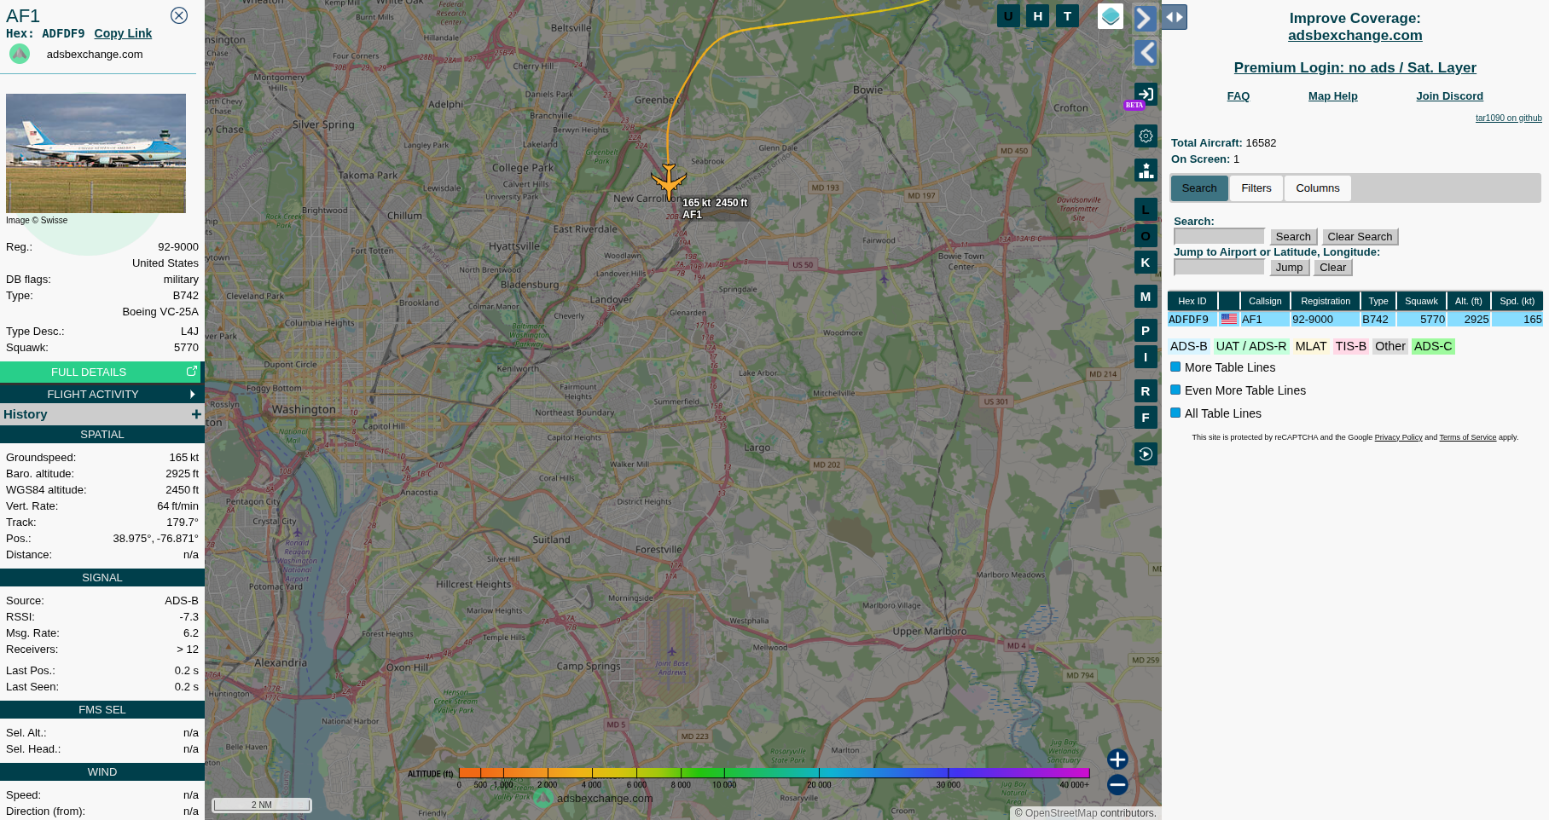Image resolution: width=1549 pixels, height=820 pixels.
Task: Zoom out with the minus map button
Action: tap(1117, 785)
